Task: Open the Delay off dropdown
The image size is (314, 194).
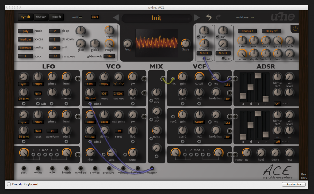Action: pos(271,31)
